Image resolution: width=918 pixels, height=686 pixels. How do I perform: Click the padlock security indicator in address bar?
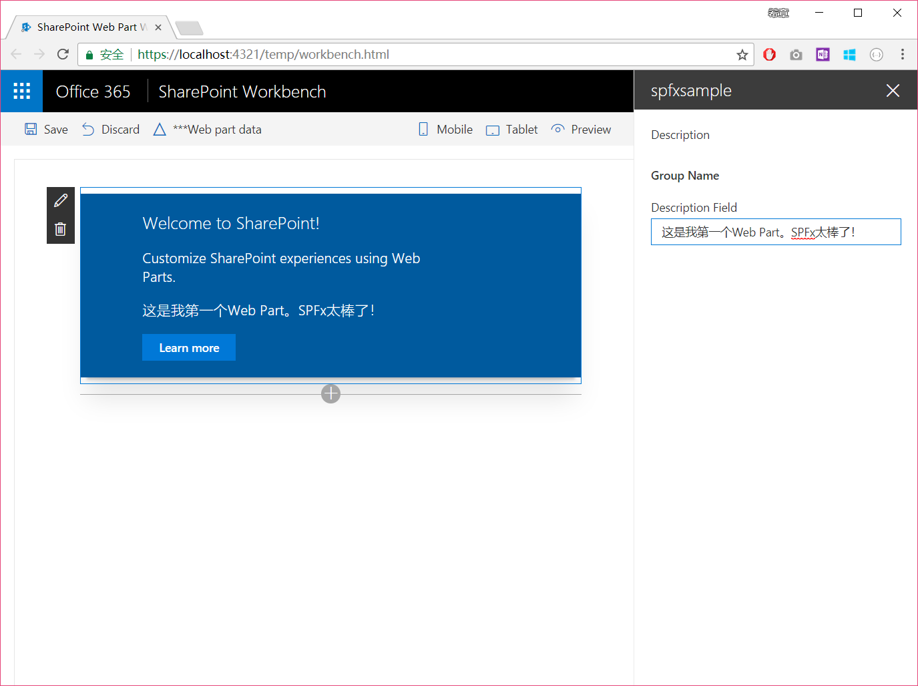pyautogui.click(x=89, y=54)
